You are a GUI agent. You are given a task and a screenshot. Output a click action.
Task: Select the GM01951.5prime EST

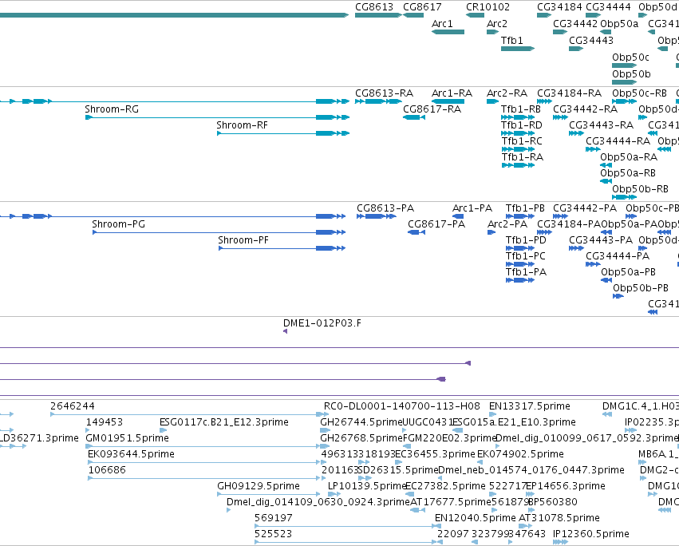[206, 446]
